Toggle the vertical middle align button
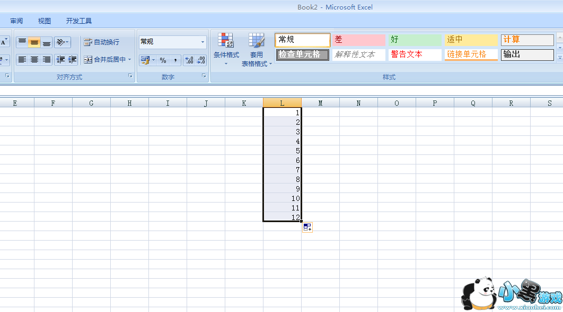 34,42
